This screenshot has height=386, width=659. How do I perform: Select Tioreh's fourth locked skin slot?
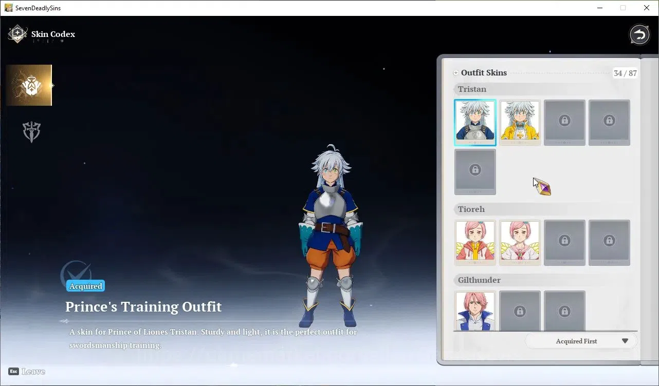point(609,243)
